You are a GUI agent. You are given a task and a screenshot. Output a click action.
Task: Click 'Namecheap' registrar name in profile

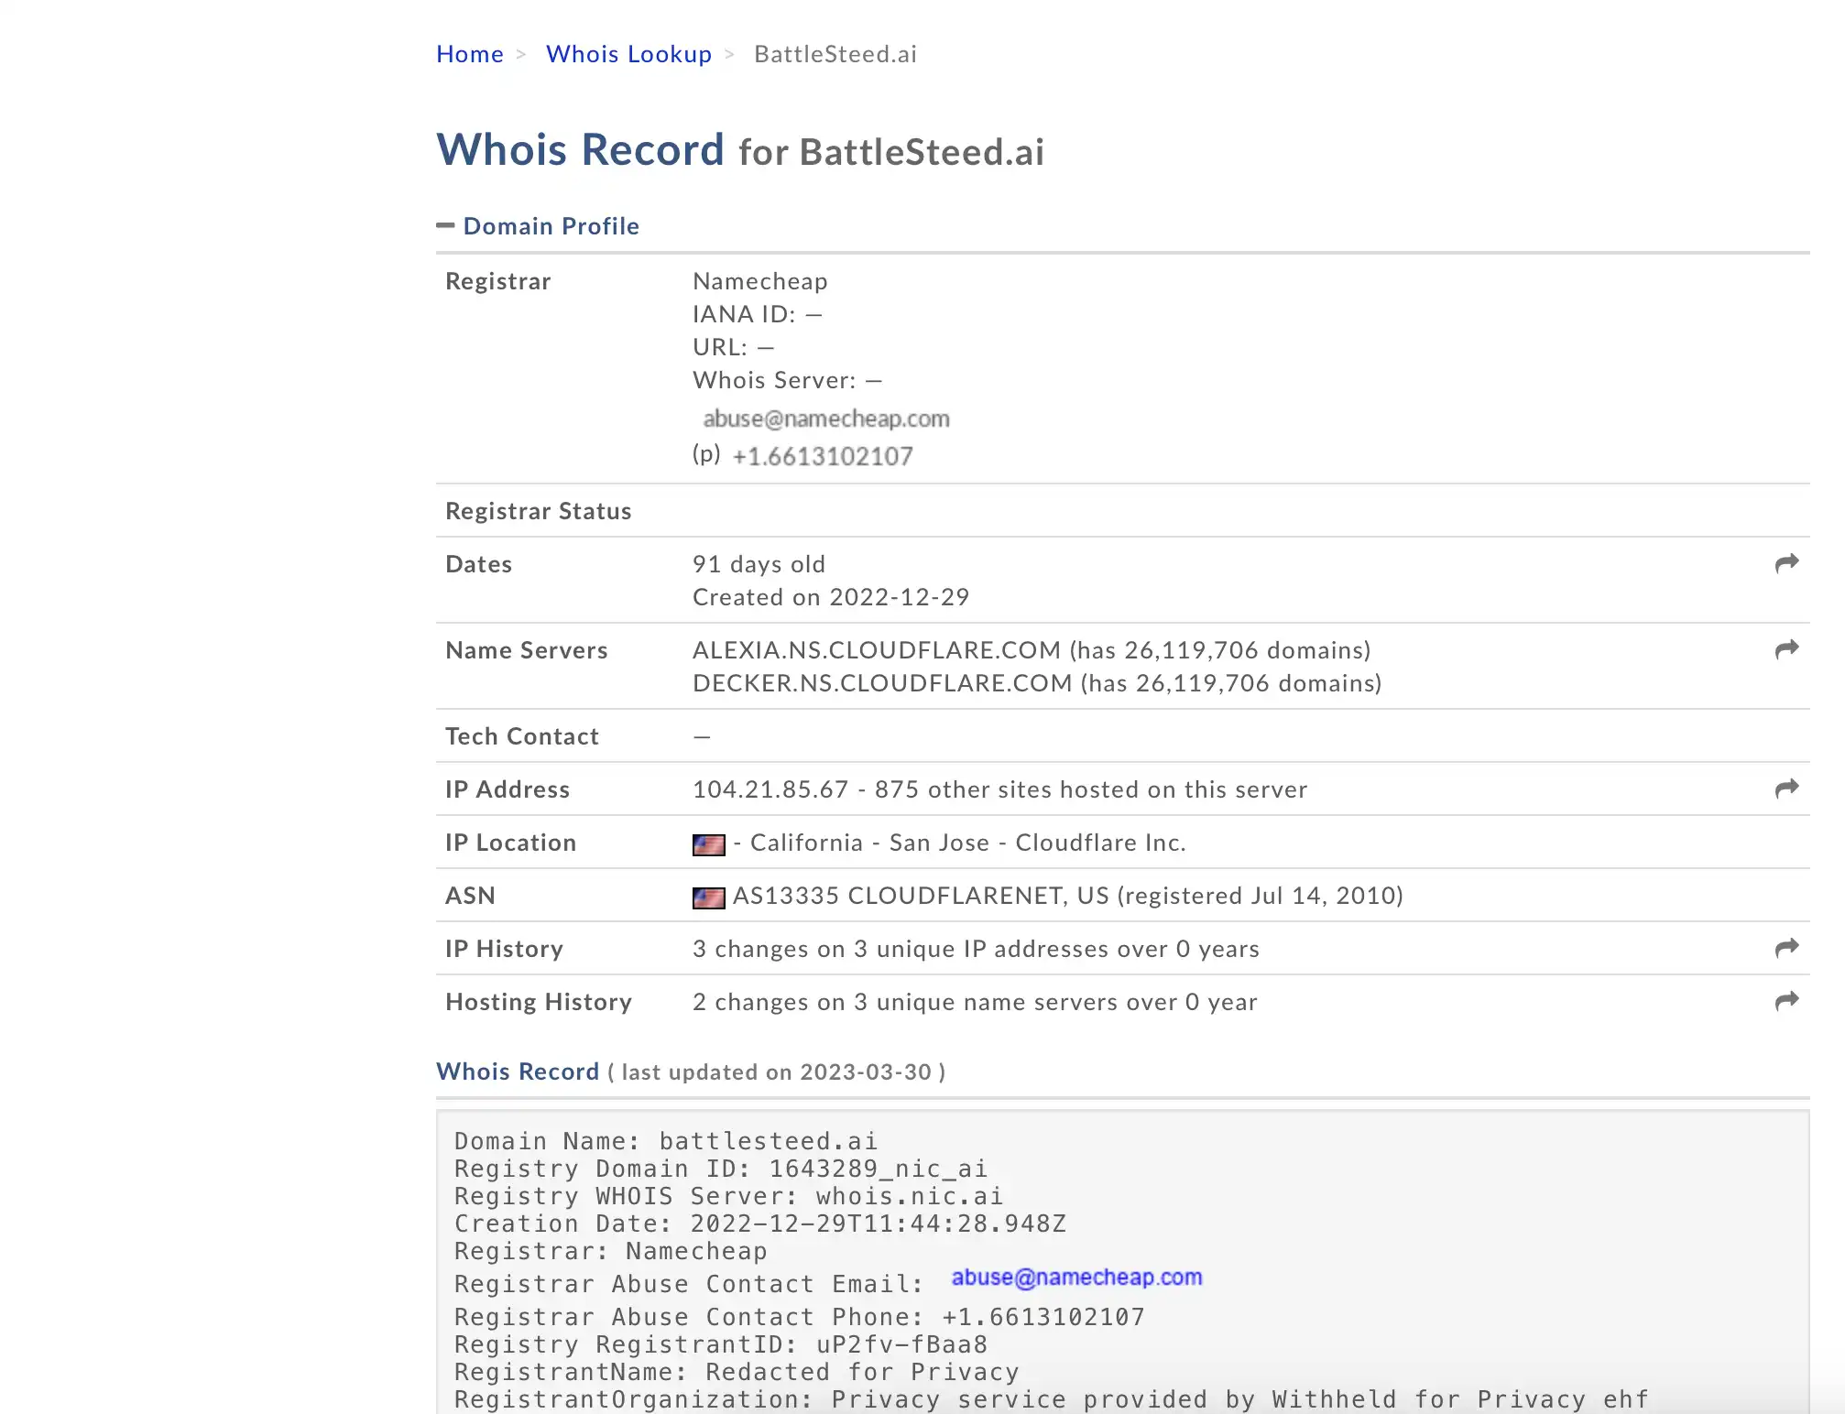[760, 281]
